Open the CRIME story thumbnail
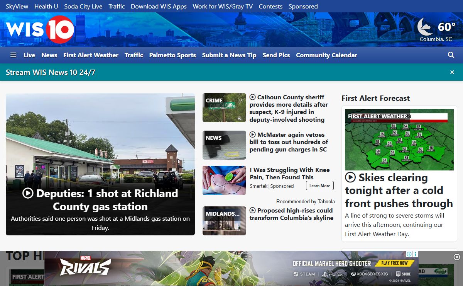This screenshot has height=286, width=463. tap(224, 107)
